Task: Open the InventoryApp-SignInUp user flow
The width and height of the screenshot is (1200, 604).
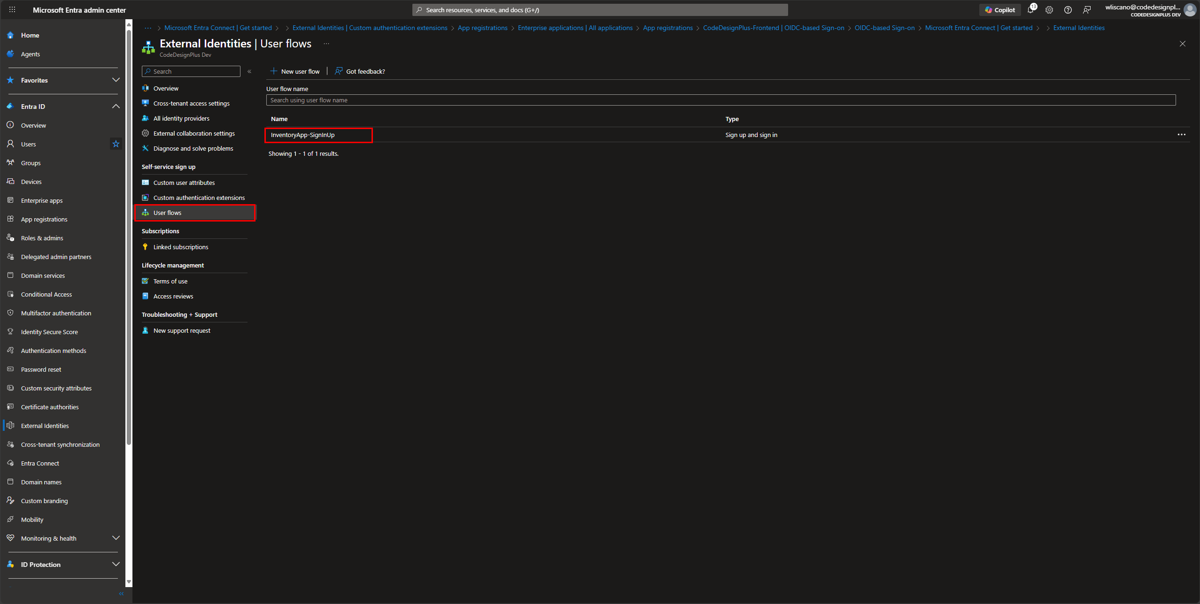Action: coord(302,135)
